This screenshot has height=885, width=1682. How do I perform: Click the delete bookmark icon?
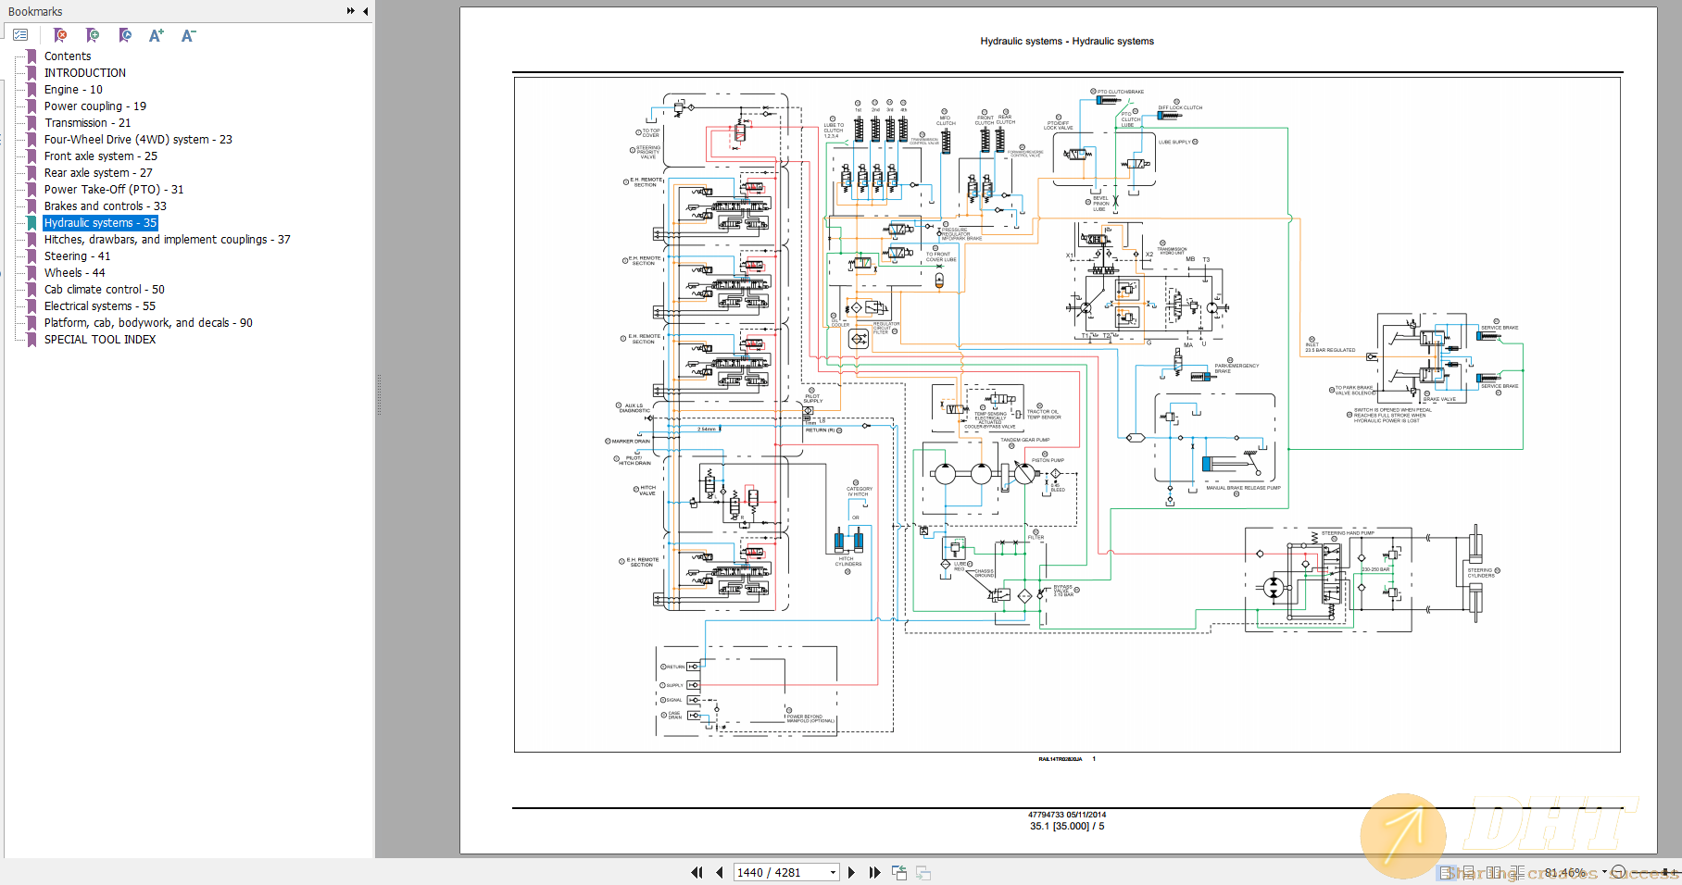click(x=59, y=34)
